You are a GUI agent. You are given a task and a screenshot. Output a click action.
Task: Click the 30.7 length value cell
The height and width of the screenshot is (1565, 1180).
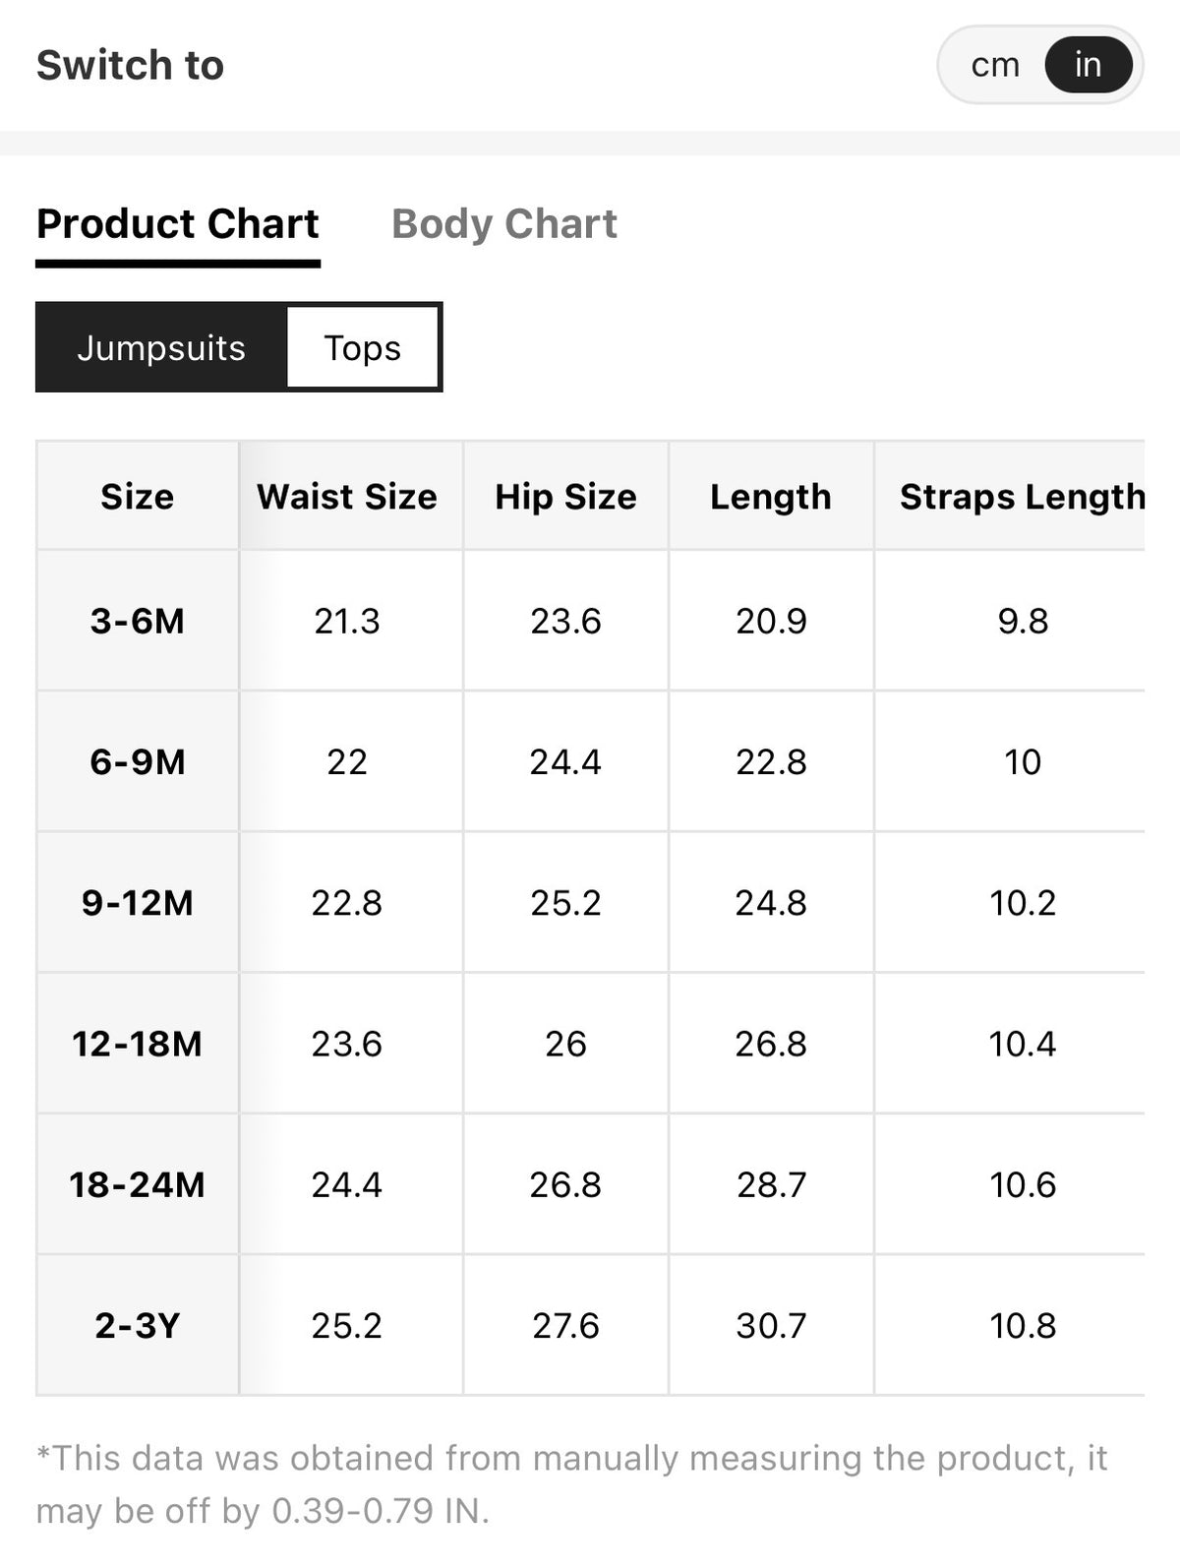click(771, 1325)
